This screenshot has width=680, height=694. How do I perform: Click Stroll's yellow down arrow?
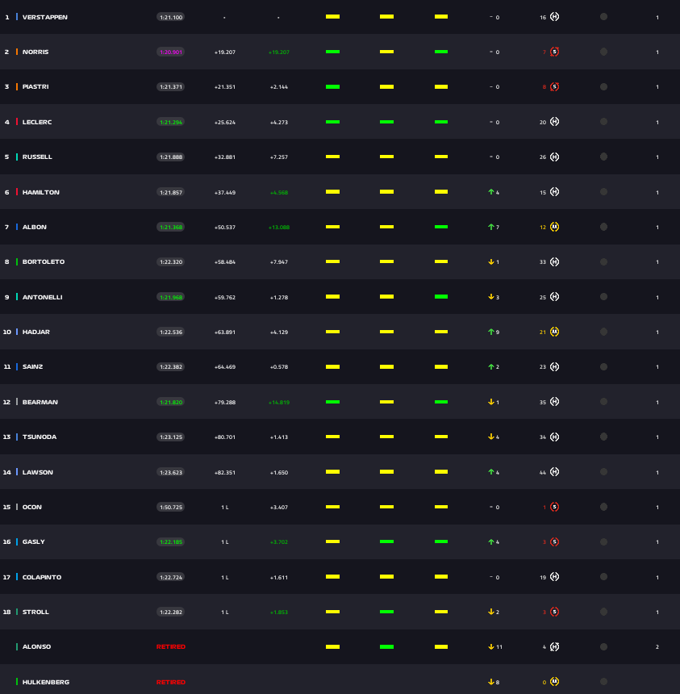490,612
